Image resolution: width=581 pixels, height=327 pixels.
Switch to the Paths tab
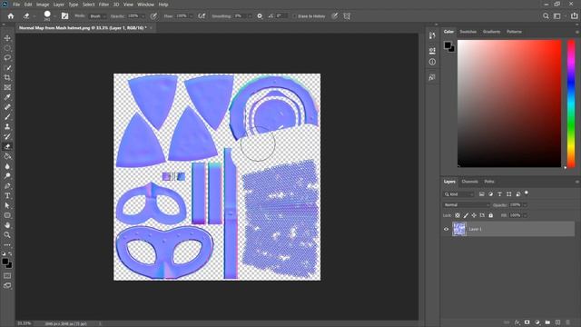click(489, 182)
